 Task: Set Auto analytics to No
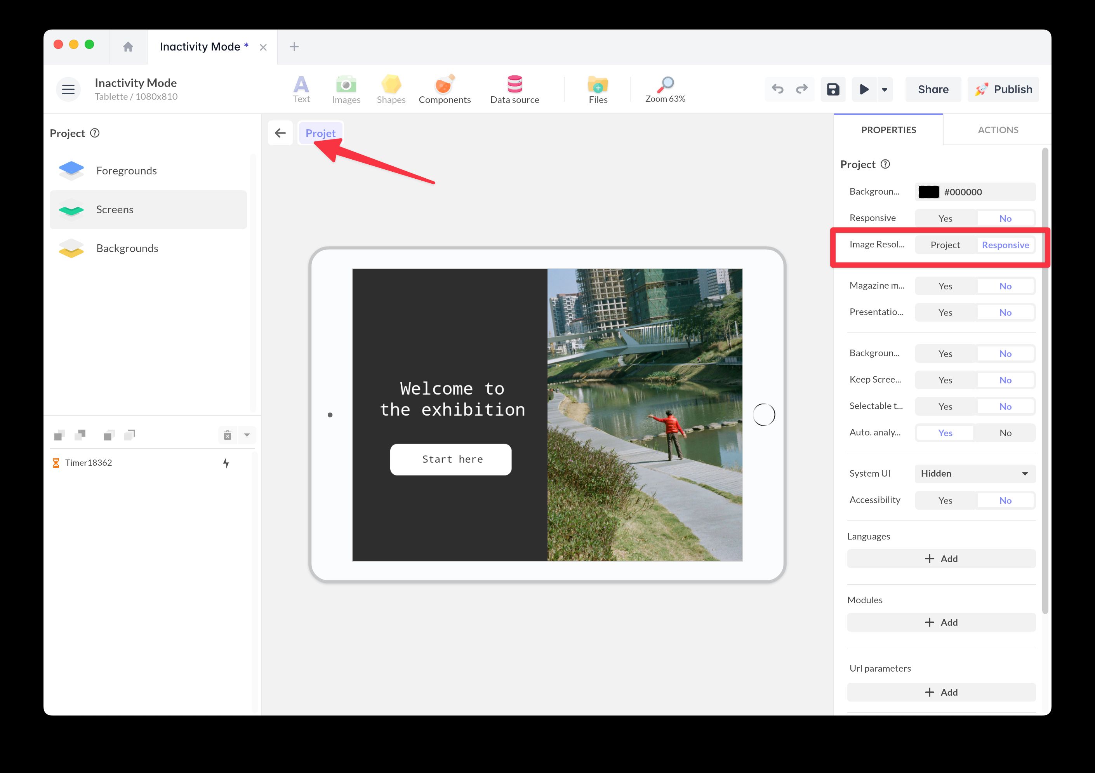click(1005, 433)
